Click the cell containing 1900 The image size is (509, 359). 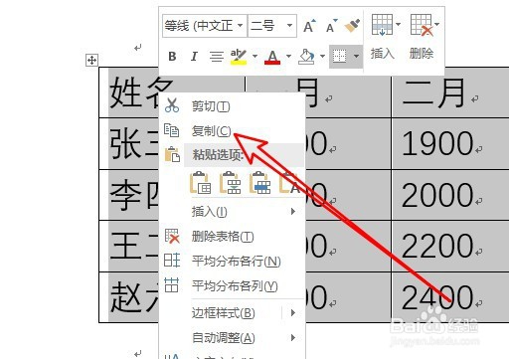click(450, 144)
